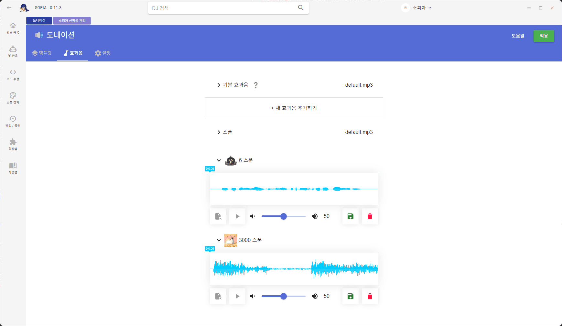Screen dimensions: 562x326
Task: Open the 설정 tab
Action: click(x=103, y=53)
